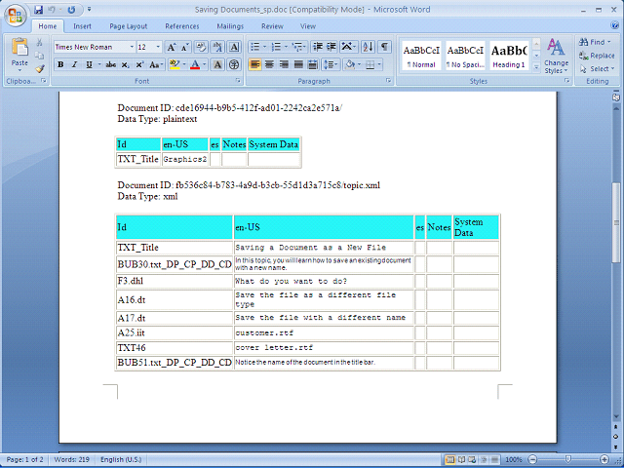Viewport: 624px width, 468px height.
Task: Open the shading color dropdown
Action: (x=360, y=64)
